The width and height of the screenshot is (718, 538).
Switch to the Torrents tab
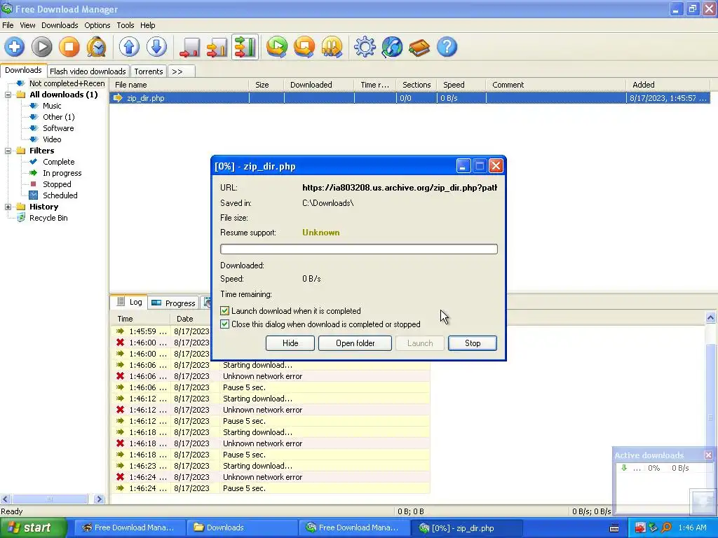coord(149,71)
